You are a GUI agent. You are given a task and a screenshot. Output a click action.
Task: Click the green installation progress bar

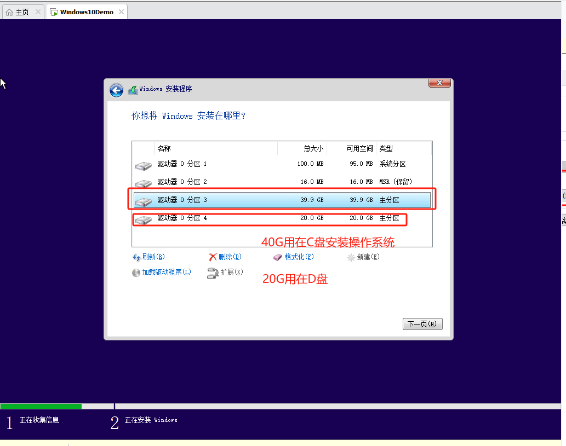click(x=41, y=406)
